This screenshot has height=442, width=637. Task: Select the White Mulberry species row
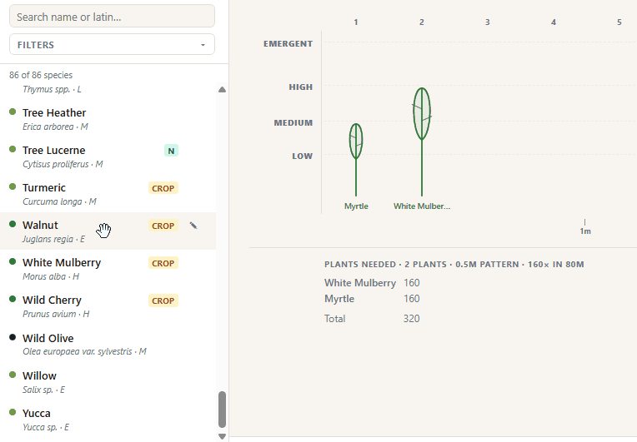(x=108, y=269)
